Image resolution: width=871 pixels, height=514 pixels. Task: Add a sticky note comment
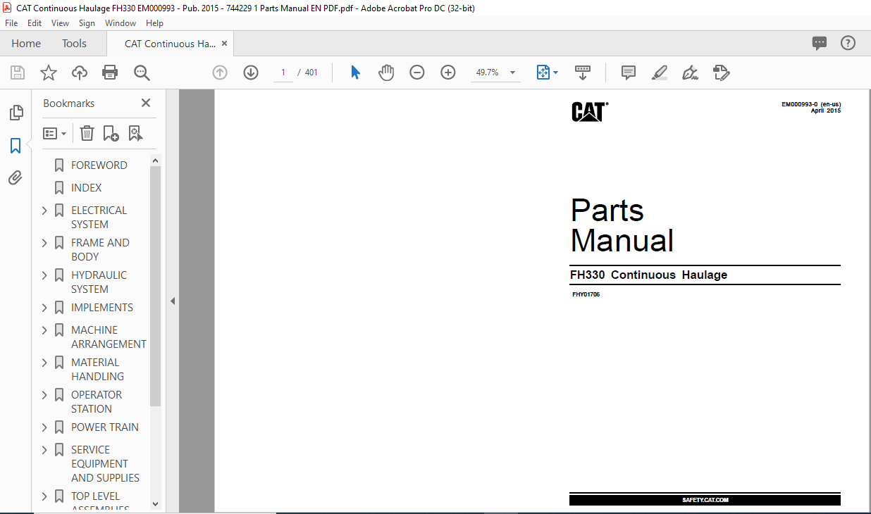[628, 73]
